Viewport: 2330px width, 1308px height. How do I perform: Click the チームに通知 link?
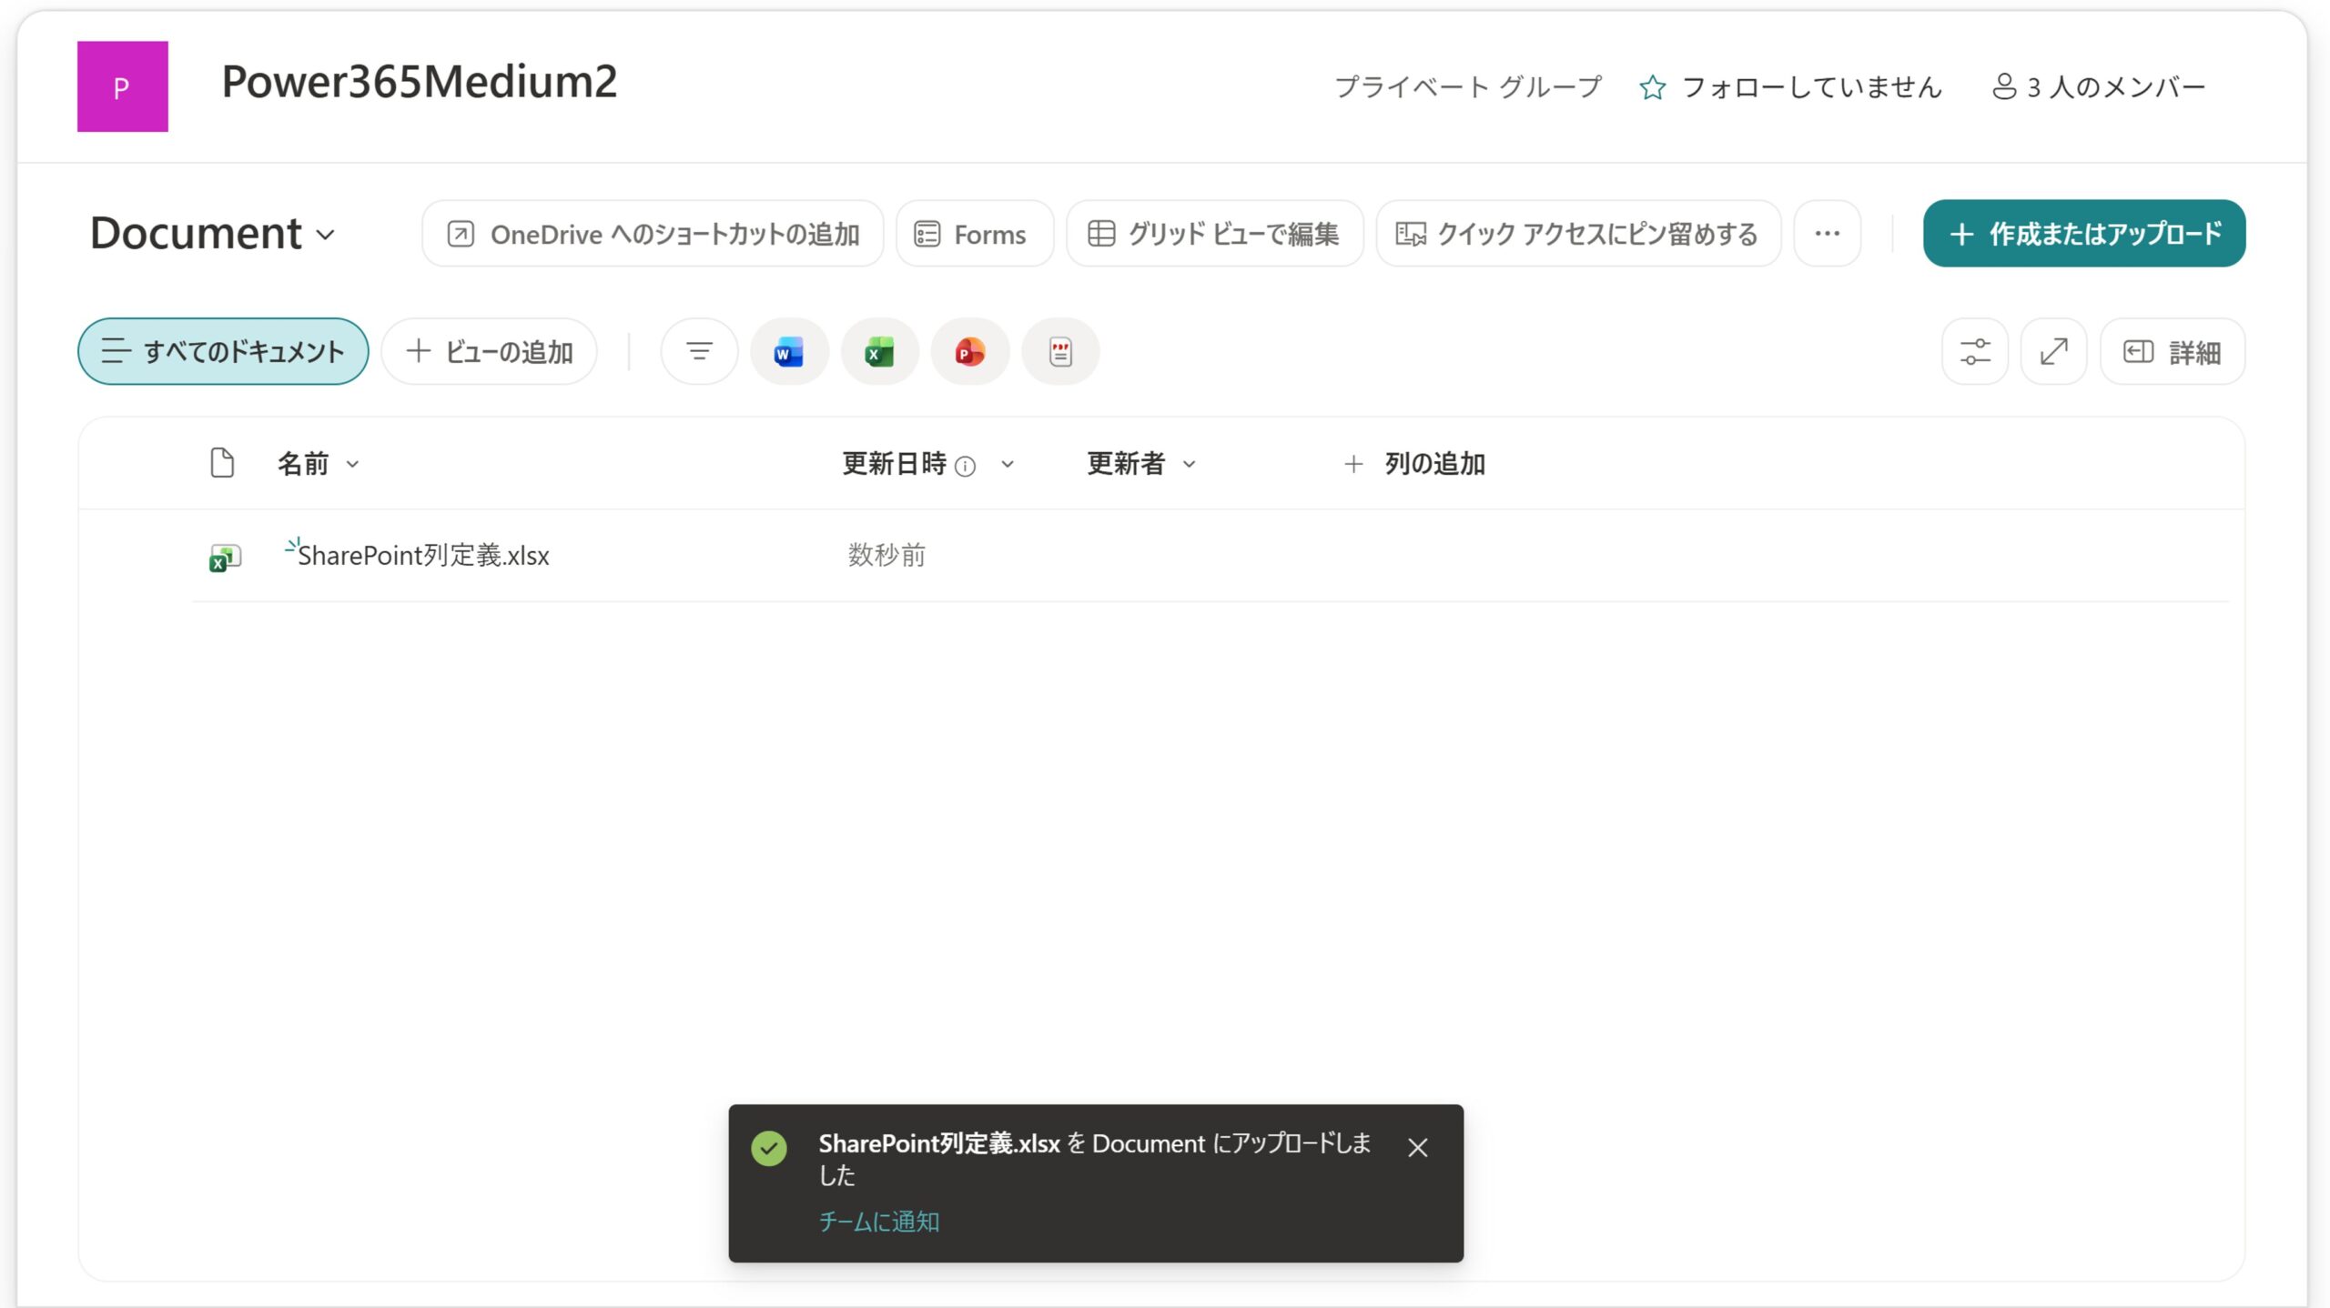[x=879, y=1221]
